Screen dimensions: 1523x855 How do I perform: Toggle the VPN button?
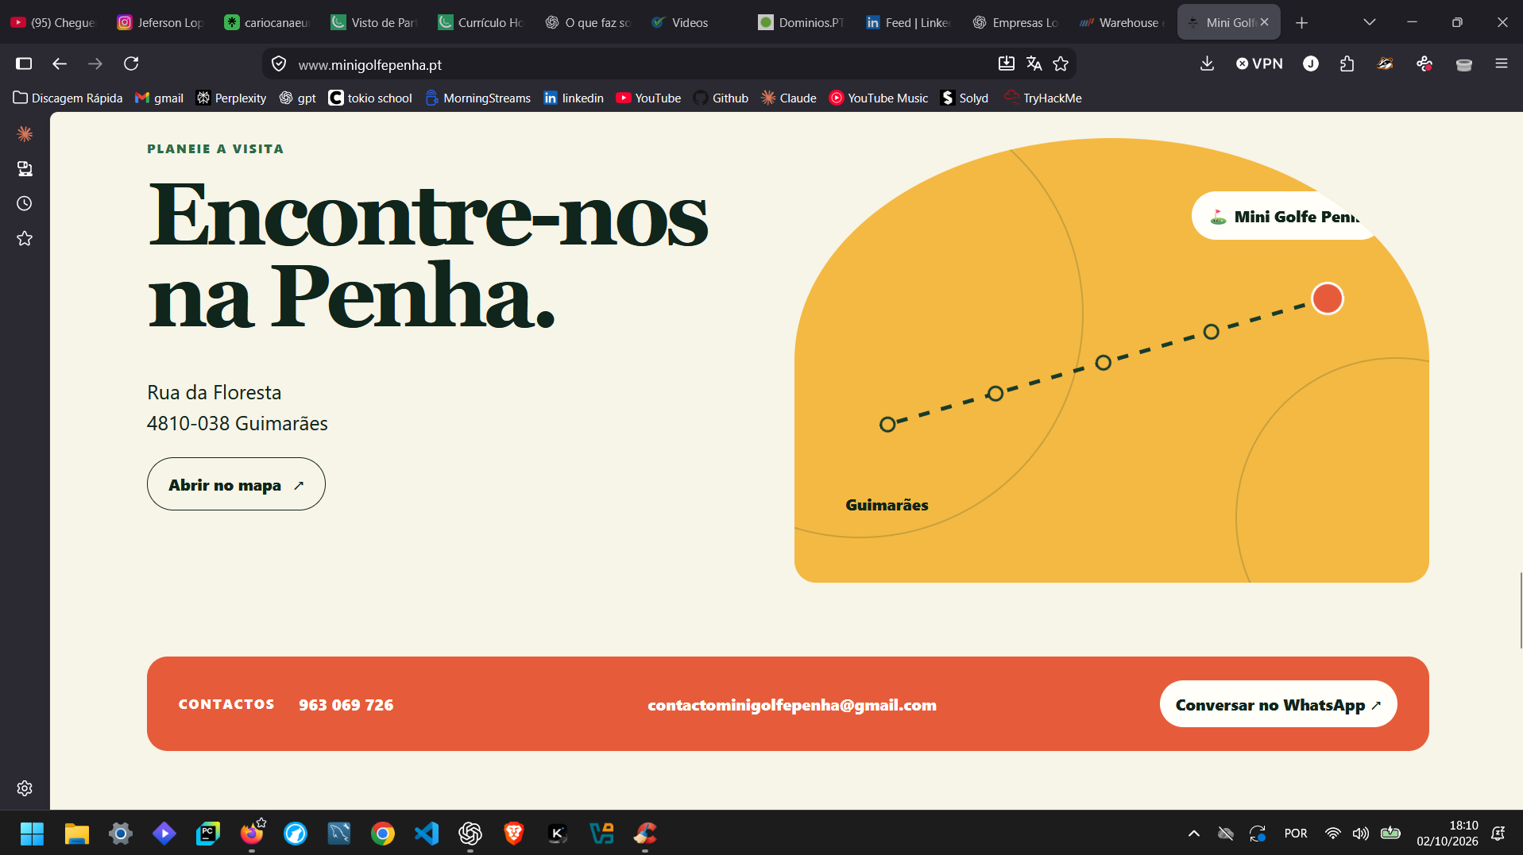[1259, 64]
